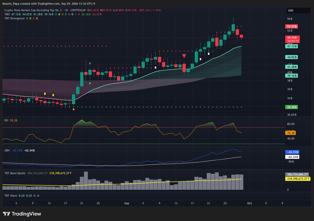Click the white -62.34B OBV scale label
The image size is (314, 221).
pos(292,157)
